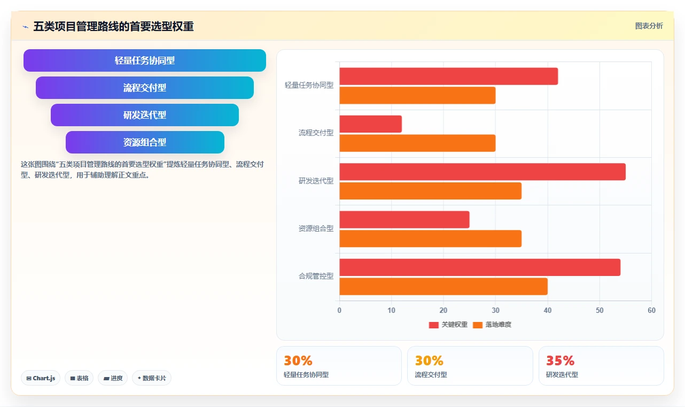This screenshot has width=685, height=407.
Task: Select the 轻量任务协同型 funnel bar
Action: (x=145, y=60)
